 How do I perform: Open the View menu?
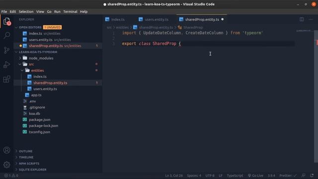point(40,11)
